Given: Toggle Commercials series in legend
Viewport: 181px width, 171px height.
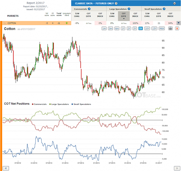Looking at the screenshot, I should click(39, 104).
